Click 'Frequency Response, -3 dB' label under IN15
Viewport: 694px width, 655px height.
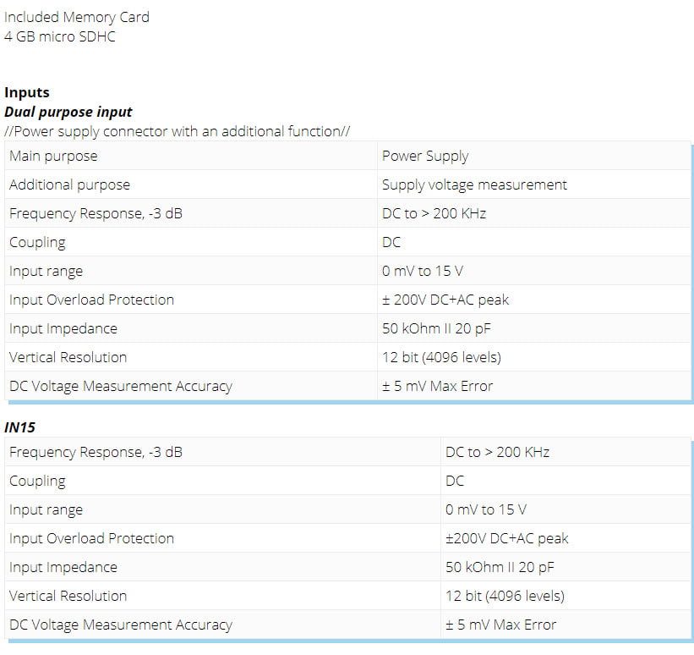point(96,453)
